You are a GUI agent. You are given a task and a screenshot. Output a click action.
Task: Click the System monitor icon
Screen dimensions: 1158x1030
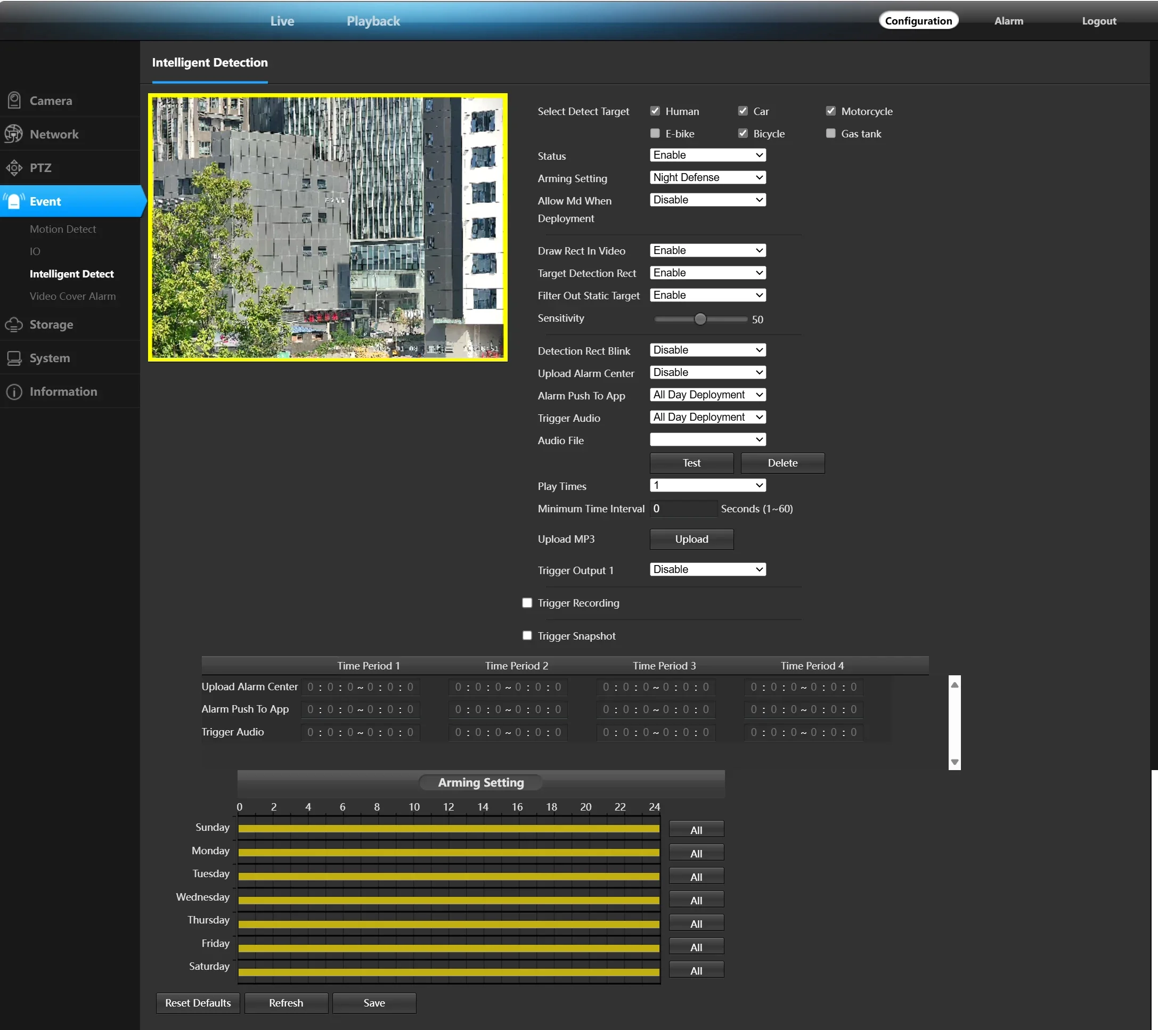(x=14, y=358)
